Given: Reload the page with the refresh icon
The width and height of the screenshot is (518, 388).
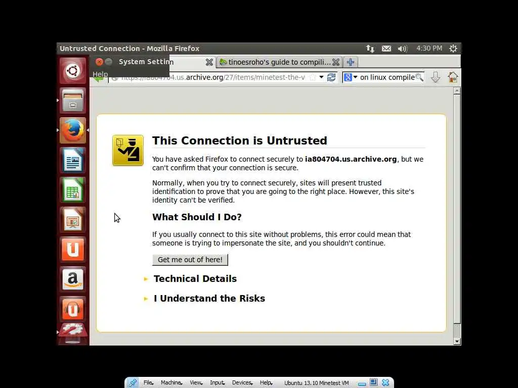Looking at the screenshot, I should coord(331,77).
